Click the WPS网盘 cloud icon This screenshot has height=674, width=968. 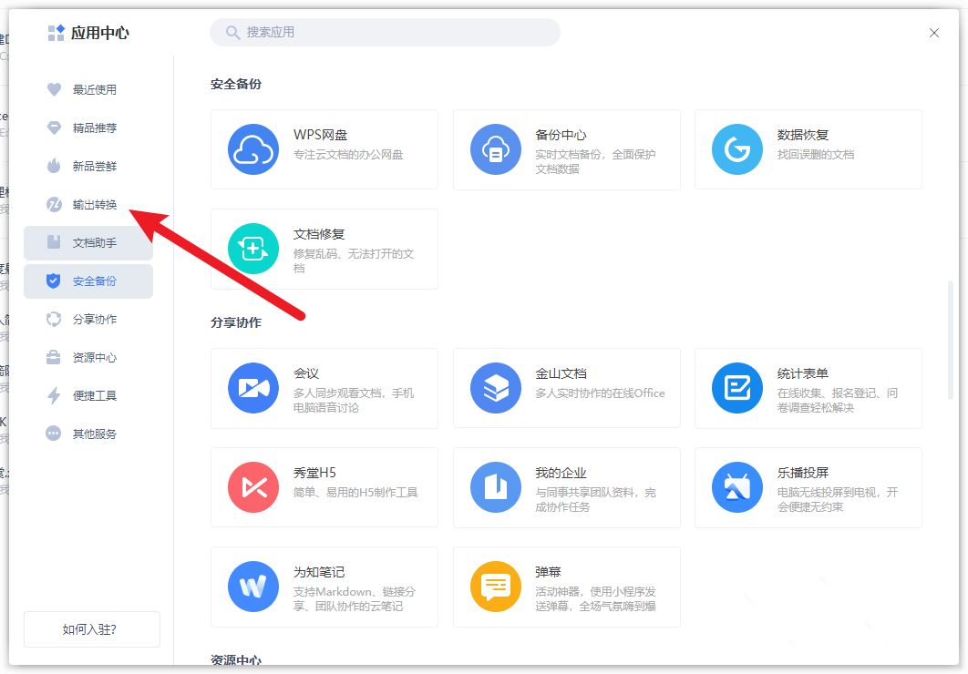click(x=253, y=149)
